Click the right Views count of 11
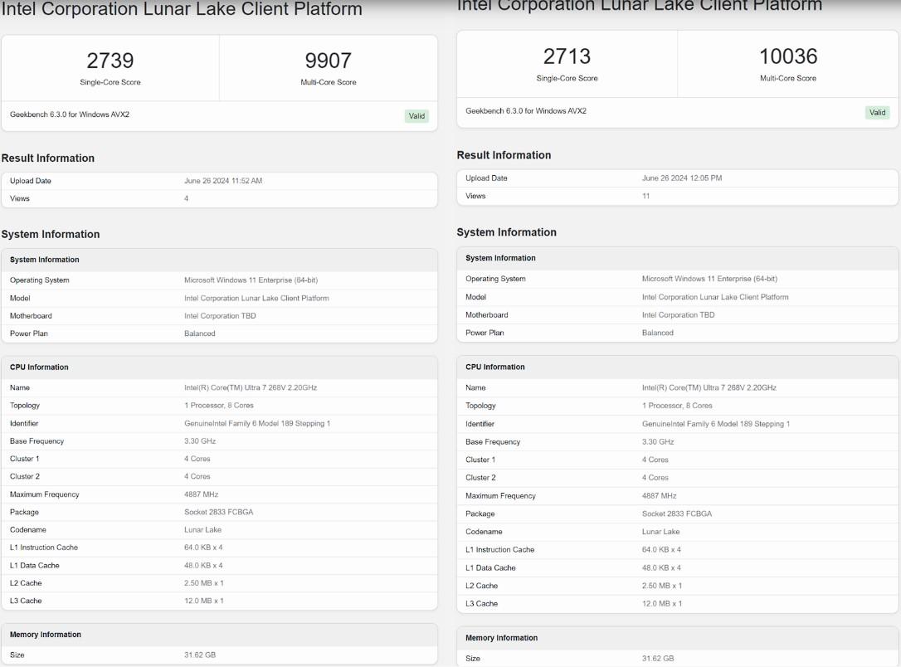The image size is (901, 667). [646, 197]
